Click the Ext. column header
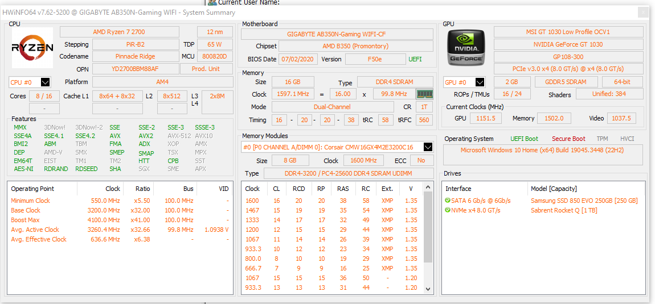The width and height of the screenshot is (655, 304). [387, 189]
